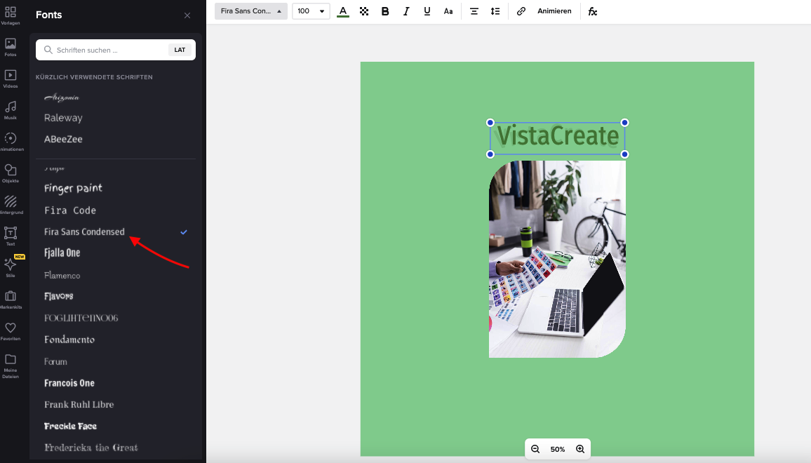The image size is (811, 463).
Task: Open the Hintergrund sidebar section
Action: click(x=11, y=205)
